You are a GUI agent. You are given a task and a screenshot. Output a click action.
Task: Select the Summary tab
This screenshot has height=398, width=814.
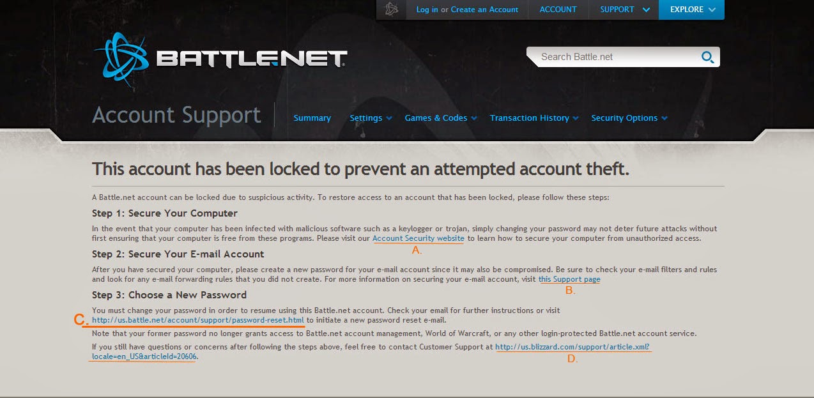tap(312, 118)
